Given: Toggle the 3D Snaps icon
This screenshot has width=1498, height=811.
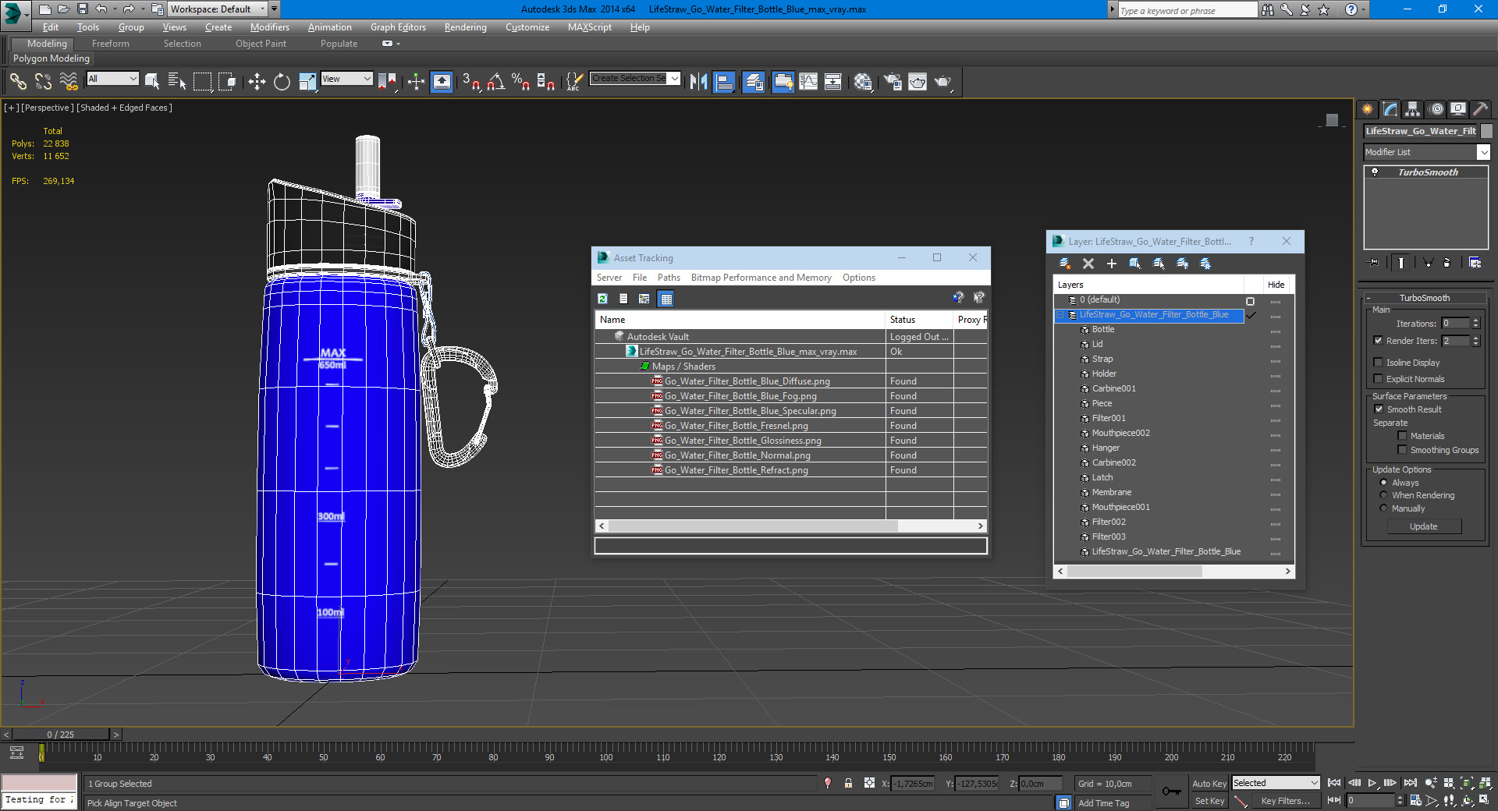Looking at the screenshot, I should click(471, 81).
